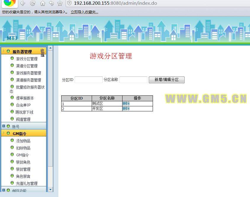
Task: Click the 立即导入收藏夹 link
Action: (x=84, y=12)
